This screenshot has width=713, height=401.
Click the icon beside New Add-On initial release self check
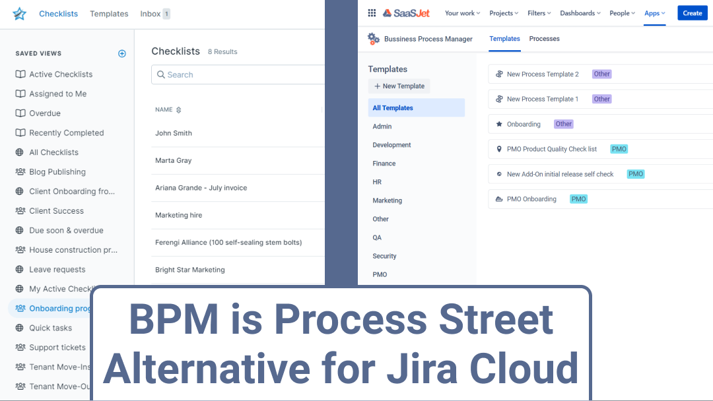click(499, 174)
